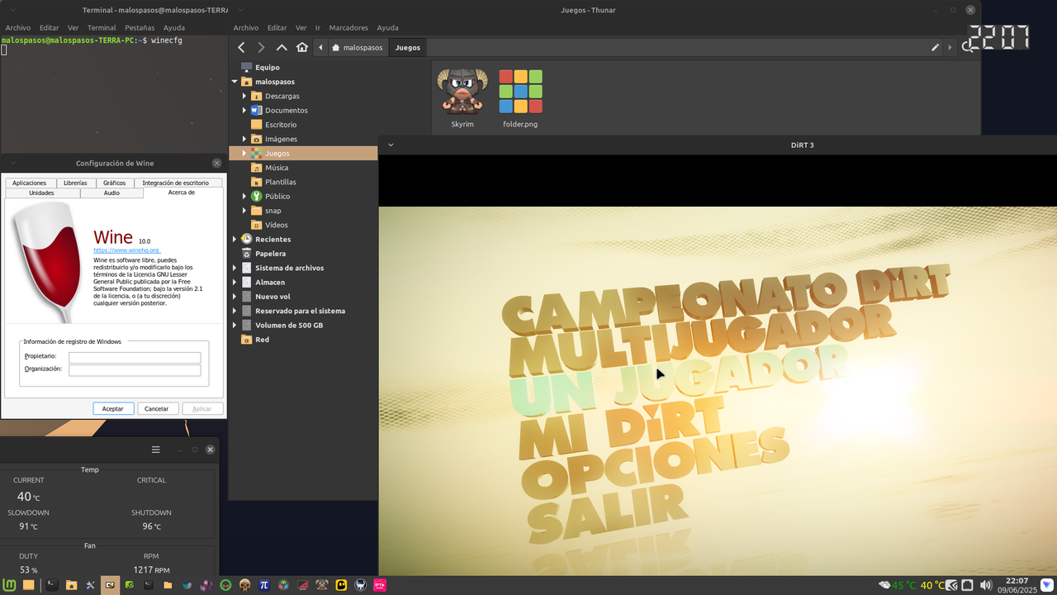
Task: Click the skull icon on the taskbar
Action: tap(244, 585)
